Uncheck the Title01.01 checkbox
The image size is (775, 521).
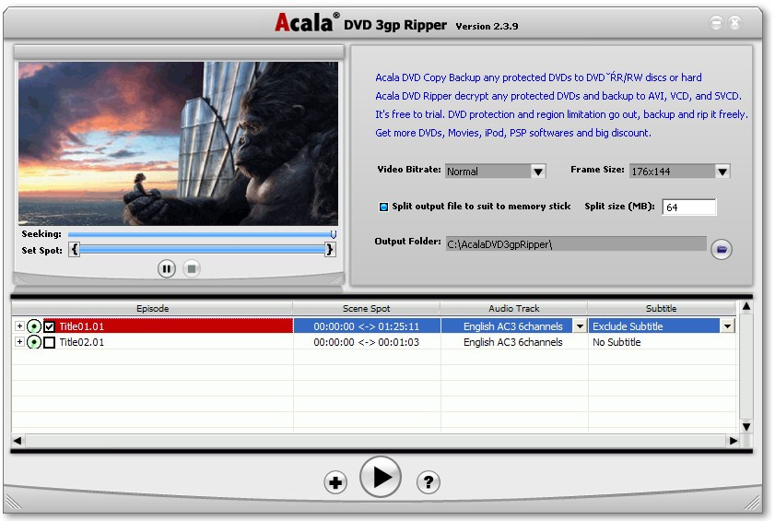49,326
